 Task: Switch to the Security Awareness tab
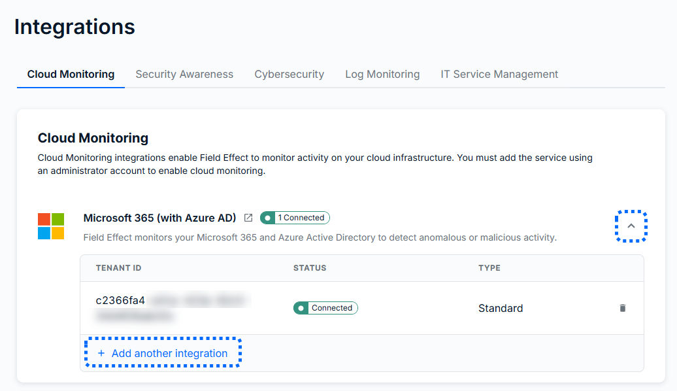tap(184, 75)
